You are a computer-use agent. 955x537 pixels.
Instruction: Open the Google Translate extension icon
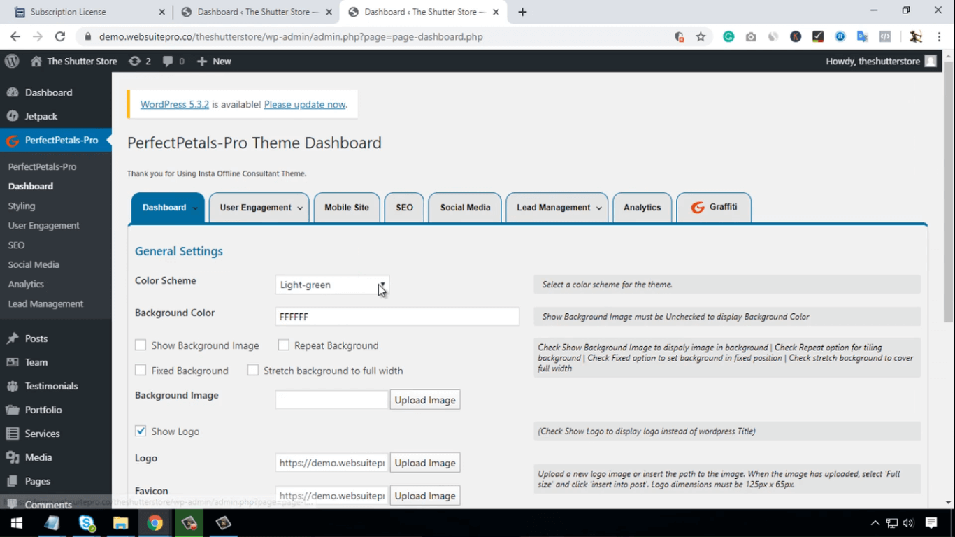[862, 36]
